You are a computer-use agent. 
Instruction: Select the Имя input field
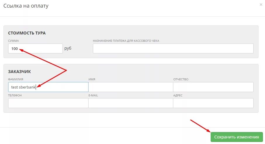click(131, 87)
